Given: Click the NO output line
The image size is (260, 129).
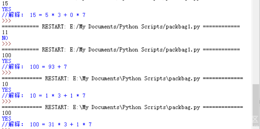Looking at the screenshot, I should click(5, 38).
